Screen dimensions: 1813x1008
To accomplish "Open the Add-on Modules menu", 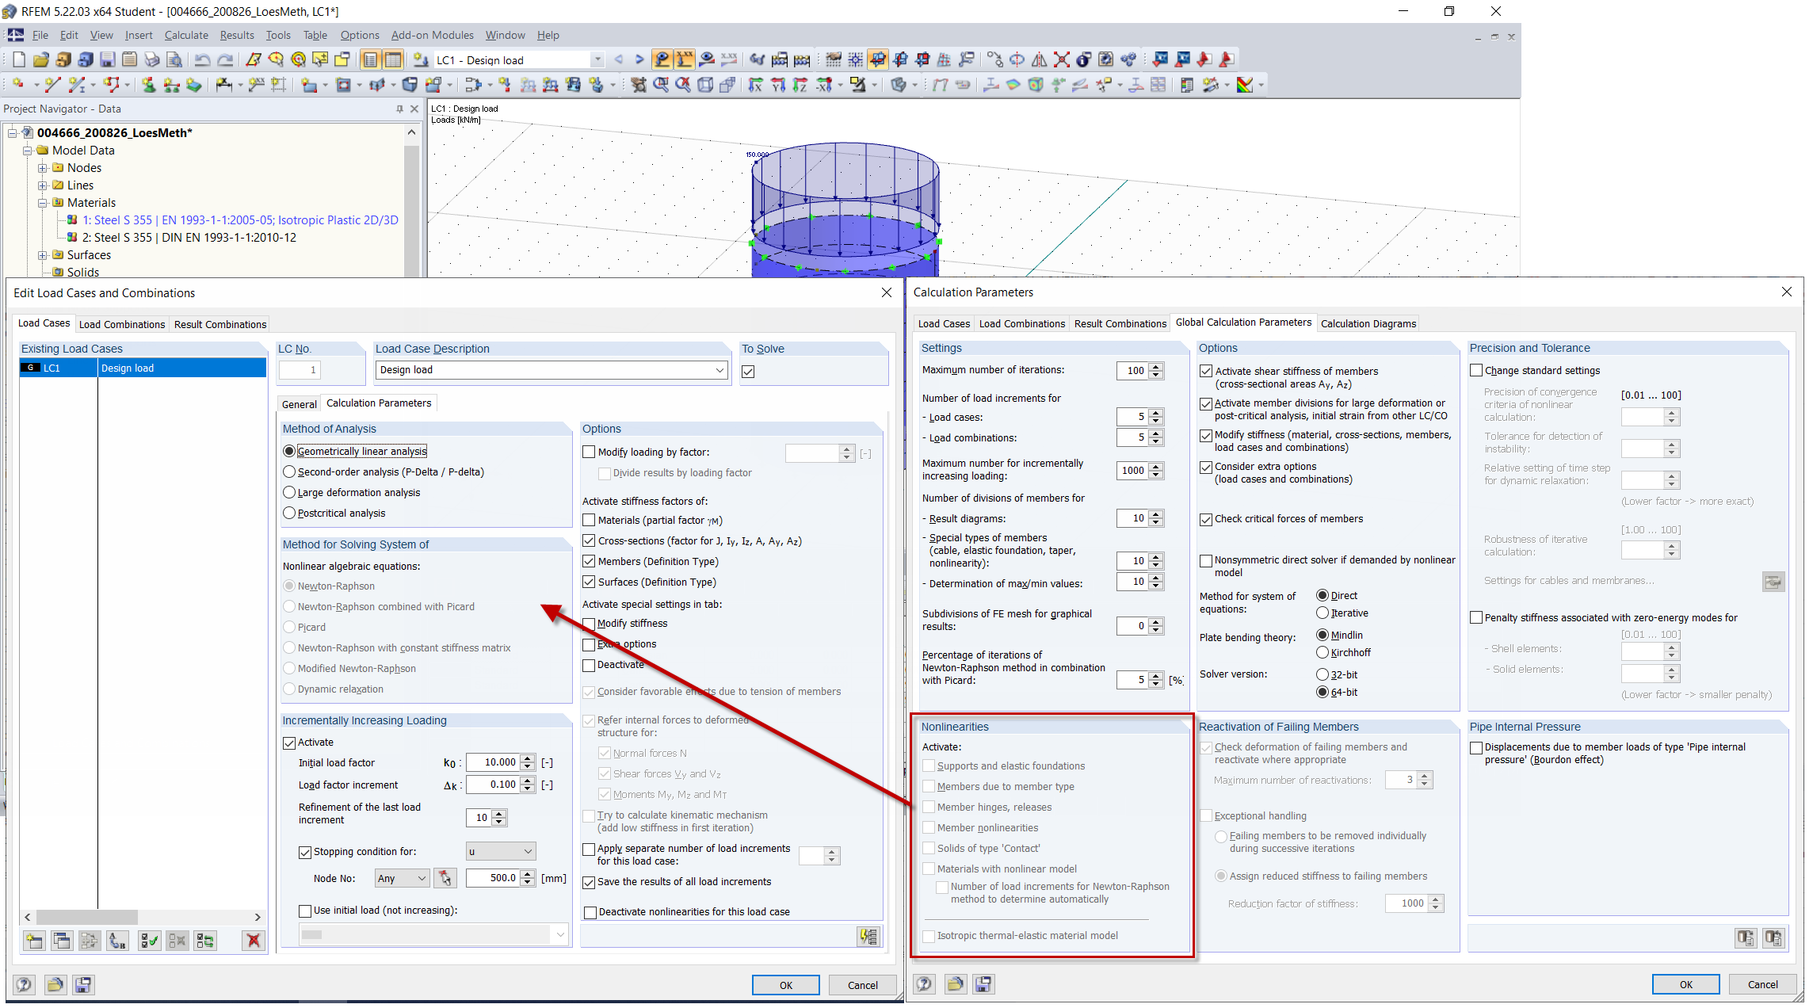I will pyautogui.click(x=432, y=35).
